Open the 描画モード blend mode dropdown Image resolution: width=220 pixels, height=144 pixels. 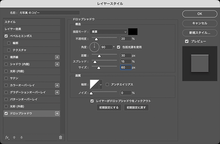pos(109,31)
